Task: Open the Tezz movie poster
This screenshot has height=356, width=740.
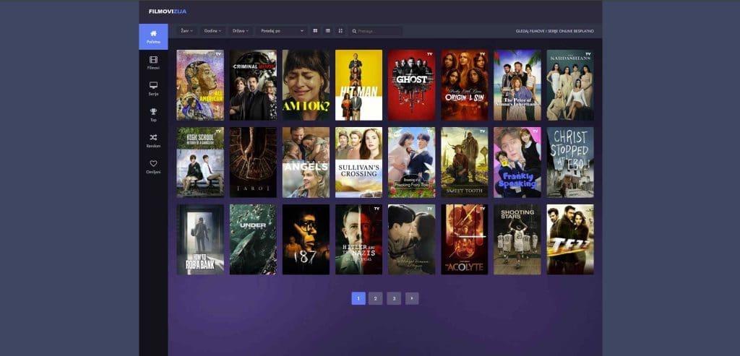Action: click(x=571, y=240)
